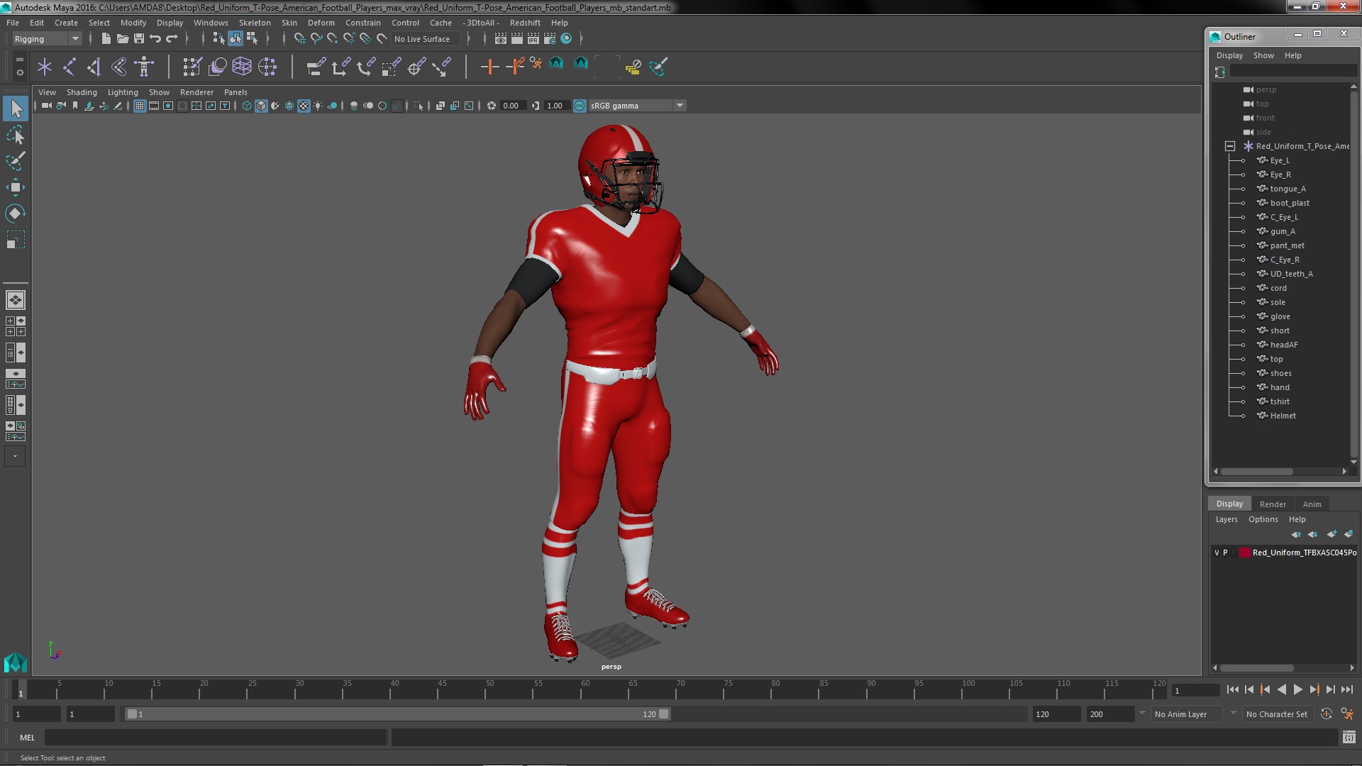The width and height of the screenshot is (1362, 766).
Task: Activate the arrow Select tool
Action: pos(15,109)
